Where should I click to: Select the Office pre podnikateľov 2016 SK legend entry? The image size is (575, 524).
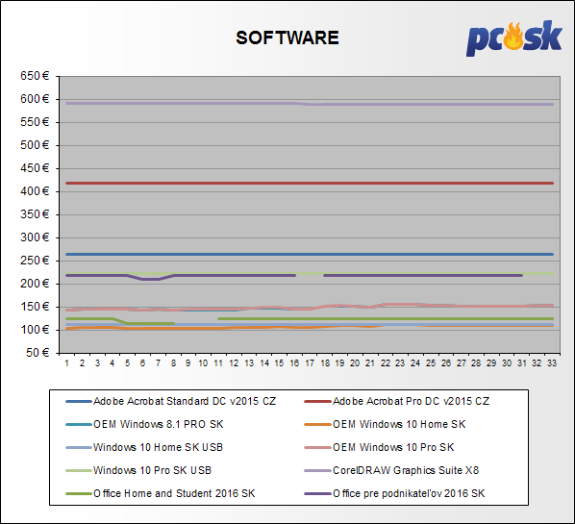(394, 493)
